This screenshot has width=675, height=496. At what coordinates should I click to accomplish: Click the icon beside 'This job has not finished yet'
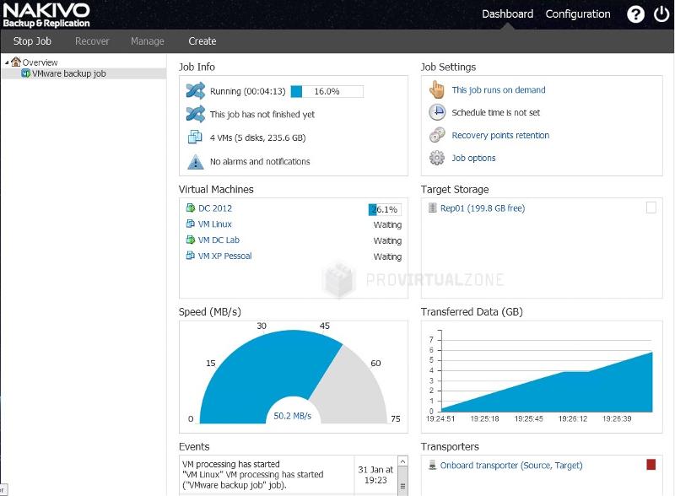[196, 114]
